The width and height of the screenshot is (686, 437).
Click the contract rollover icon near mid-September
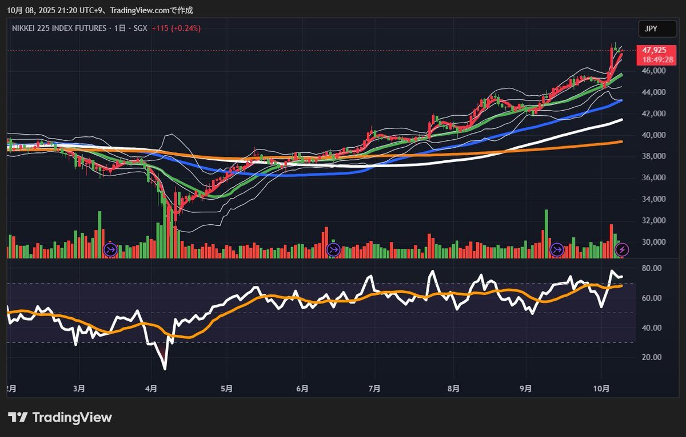(557, 249)
